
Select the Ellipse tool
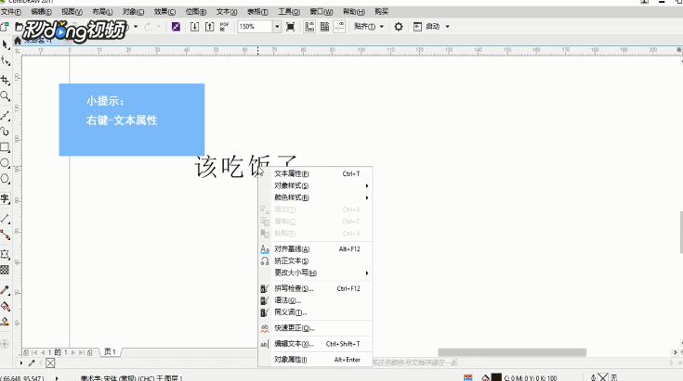tap(6, 163)
